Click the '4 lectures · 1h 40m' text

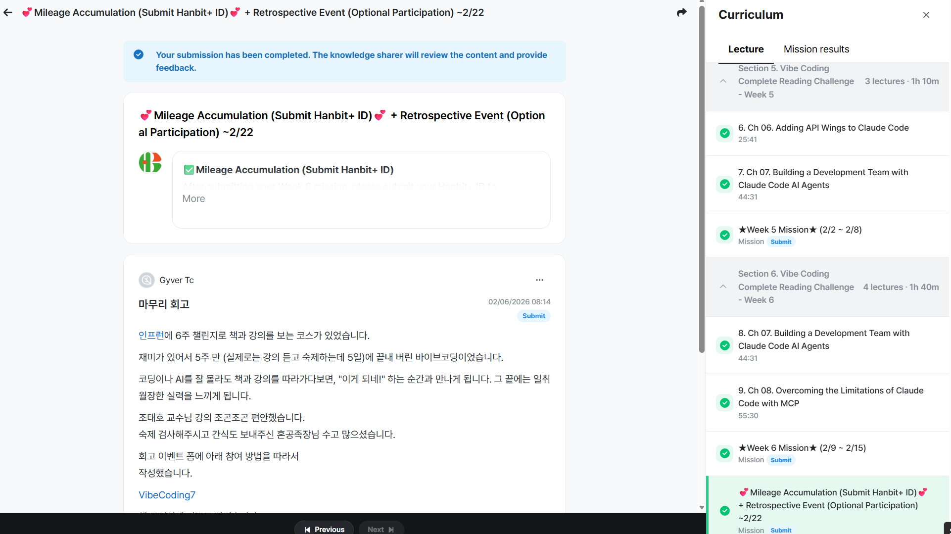[901, 287]
